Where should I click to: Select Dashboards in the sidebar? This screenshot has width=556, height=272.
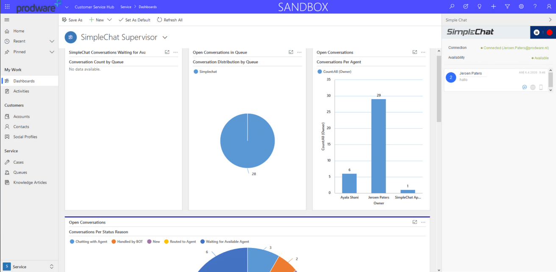29,81
